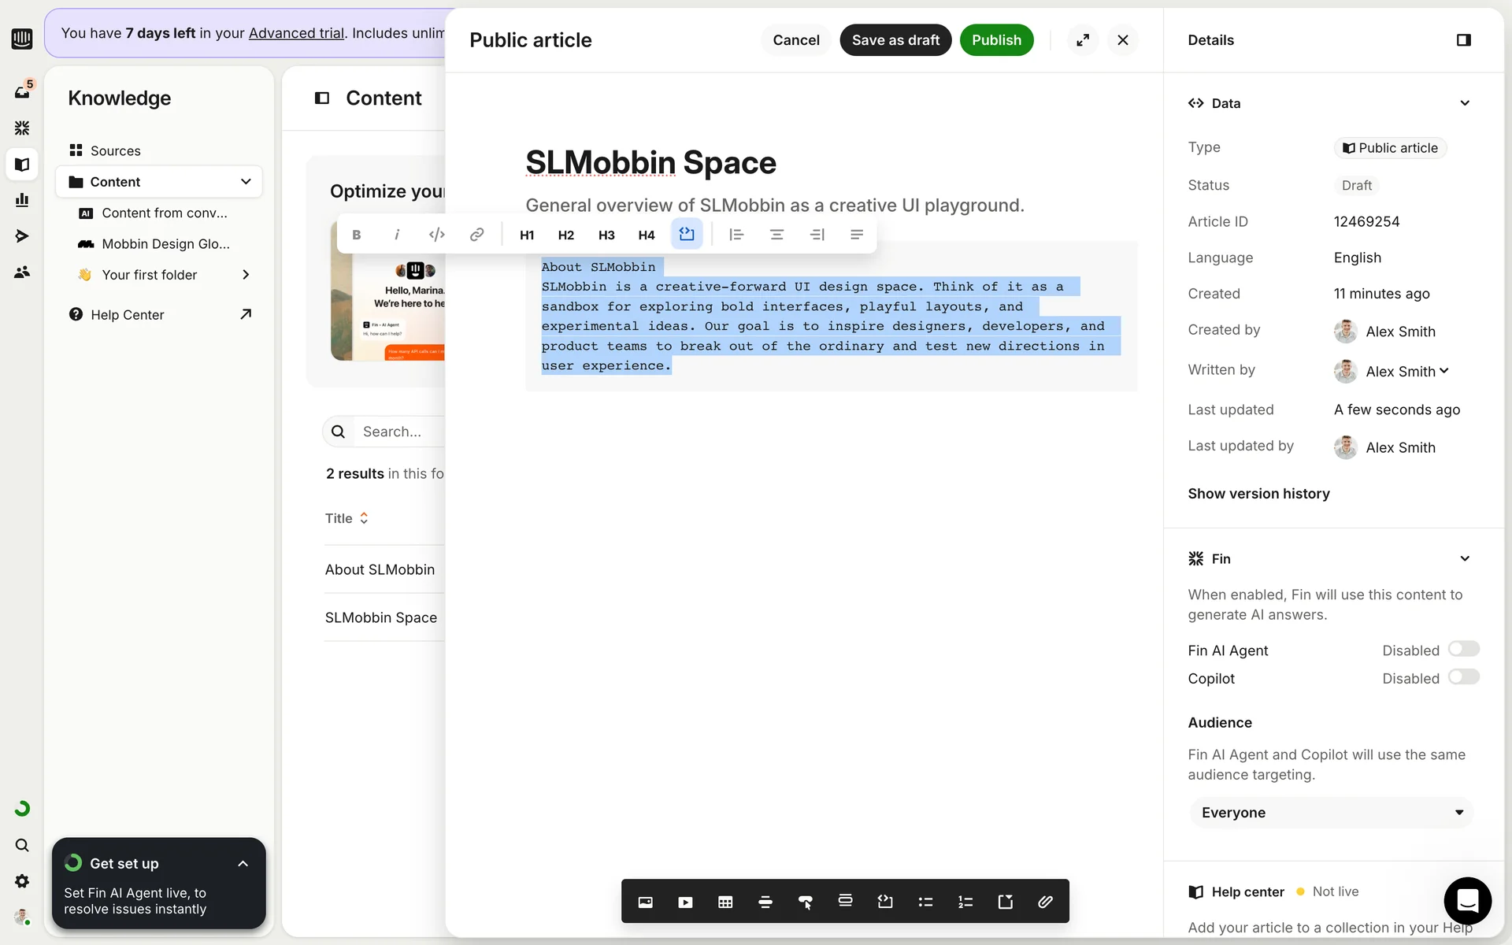This screenshot has height=945, width=1512.
Task: Click the italic formatting icon
Action: point(397,235)
